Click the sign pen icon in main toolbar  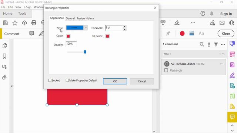[177, 23]
